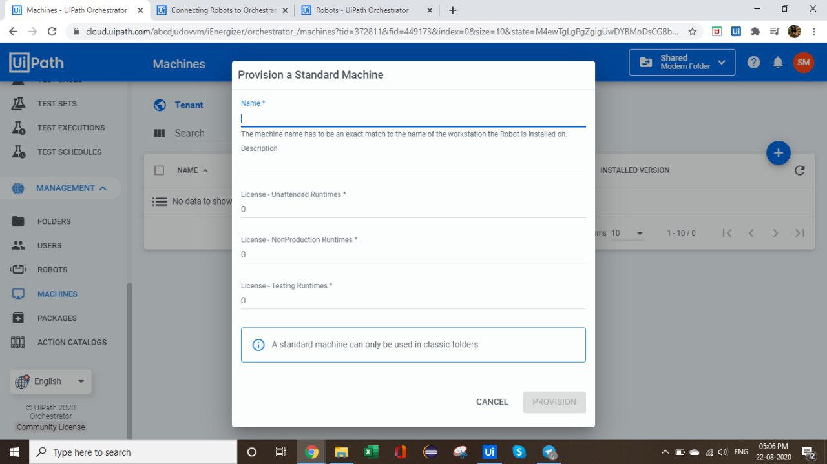Image resolution: width=827 pixels, height=464 pixels.
Task: Open the English language dropdown
Action: tap(50, 381)
